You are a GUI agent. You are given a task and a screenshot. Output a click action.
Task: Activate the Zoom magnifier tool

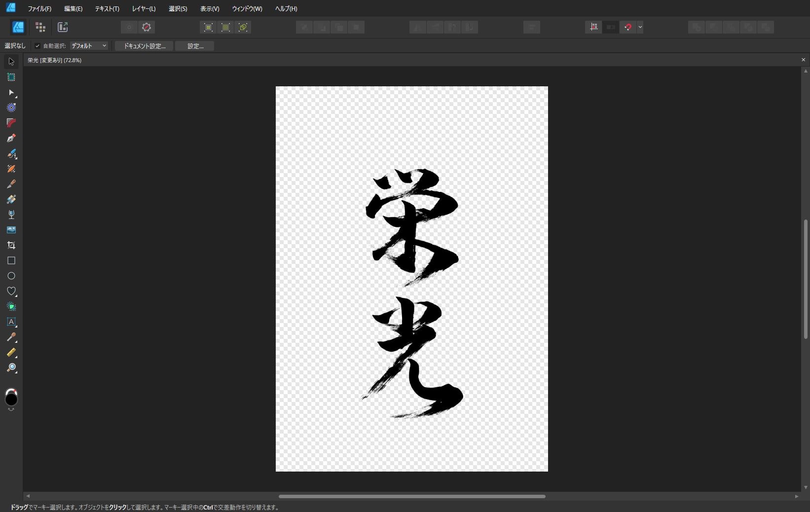[11, 368]
